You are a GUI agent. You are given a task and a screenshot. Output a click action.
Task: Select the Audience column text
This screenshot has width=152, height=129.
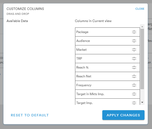coord(83,41)
